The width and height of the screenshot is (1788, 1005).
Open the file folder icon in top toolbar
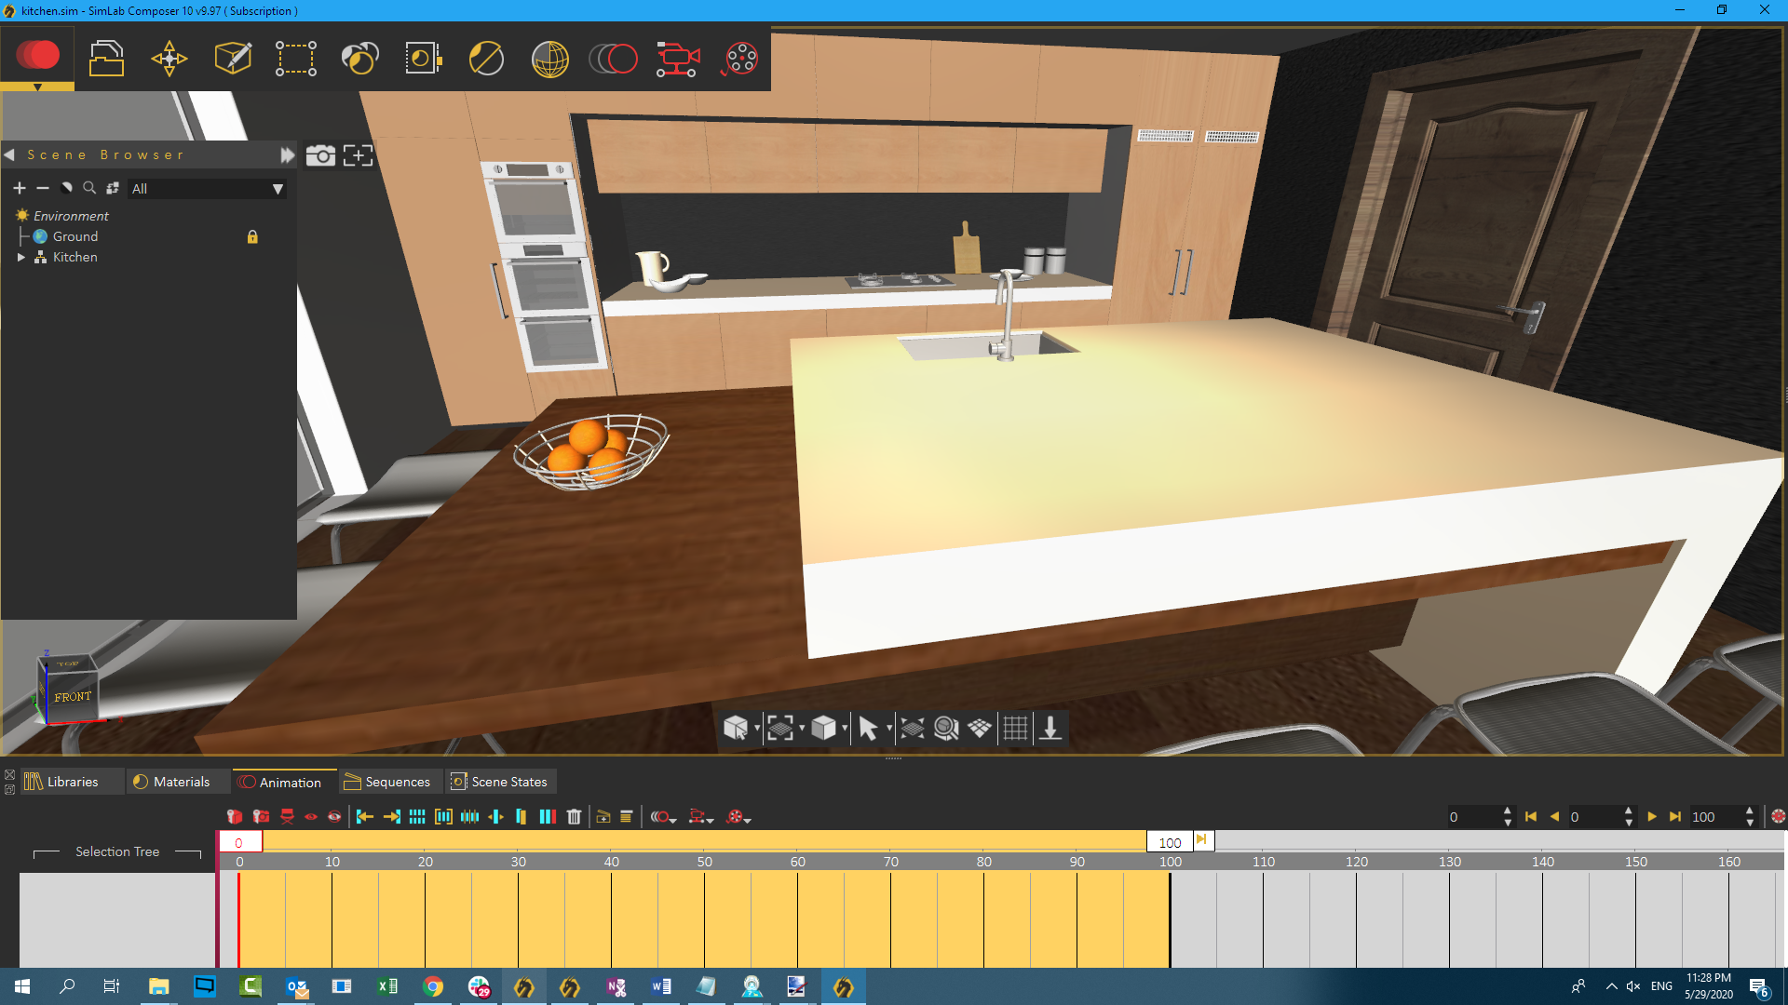tap(106, 58)
